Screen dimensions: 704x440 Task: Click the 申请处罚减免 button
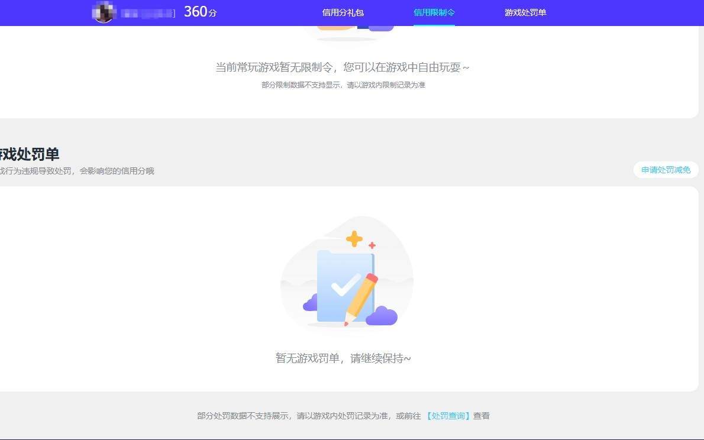tap(666, 170)
